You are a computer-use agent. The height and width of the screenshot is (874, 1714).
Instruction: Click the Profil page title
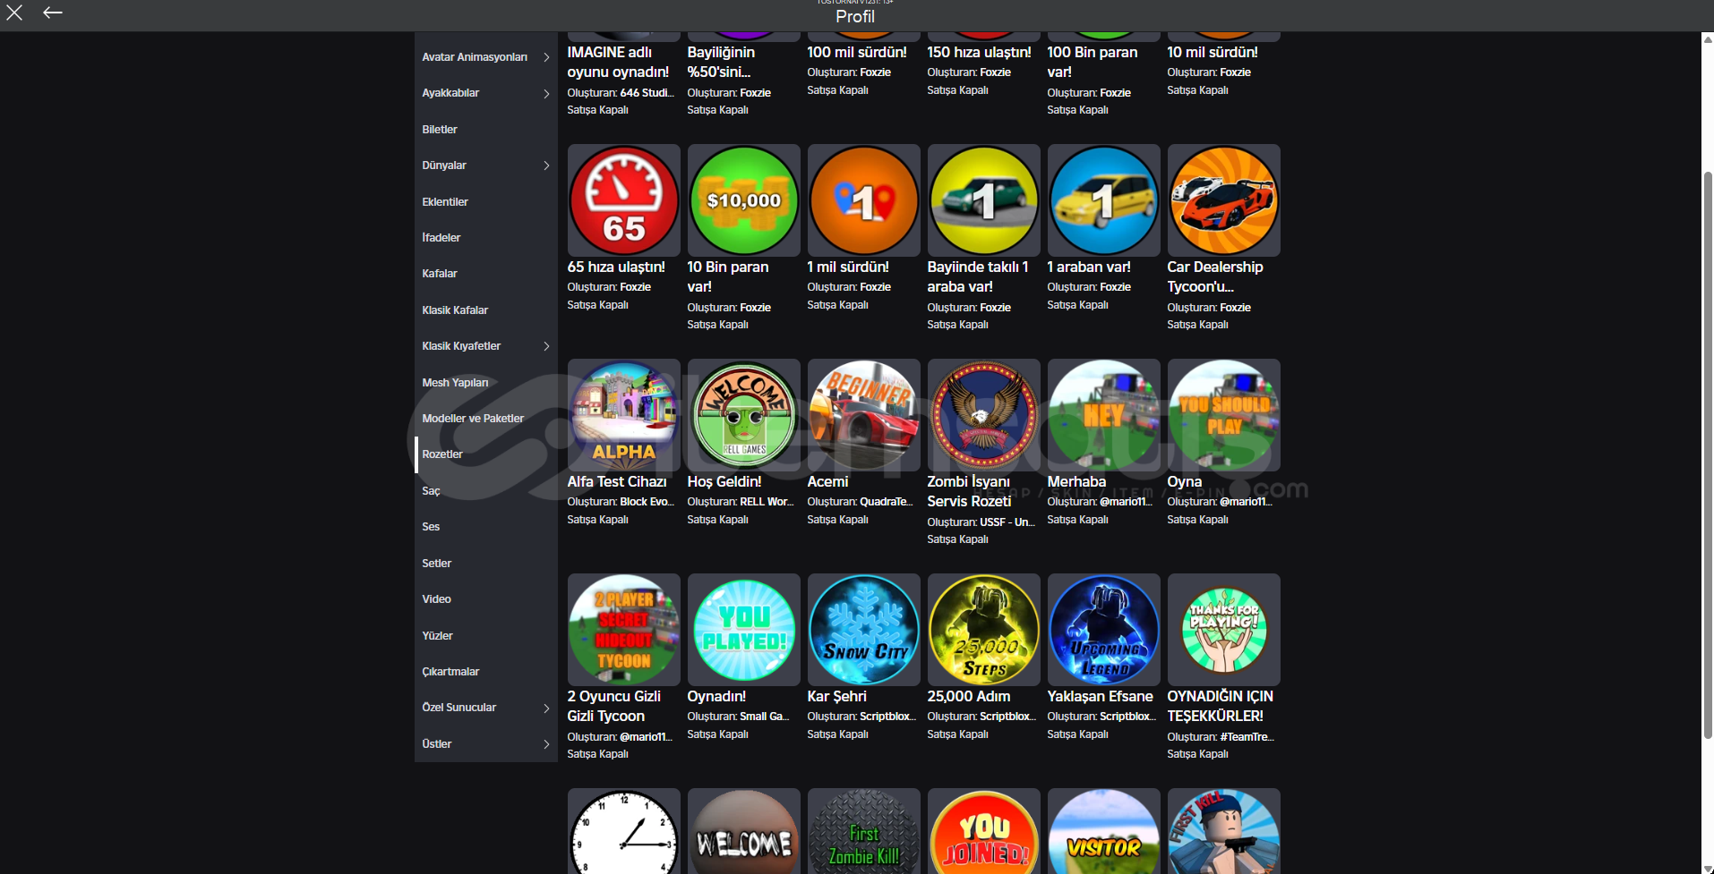click(x=855, y=17)
